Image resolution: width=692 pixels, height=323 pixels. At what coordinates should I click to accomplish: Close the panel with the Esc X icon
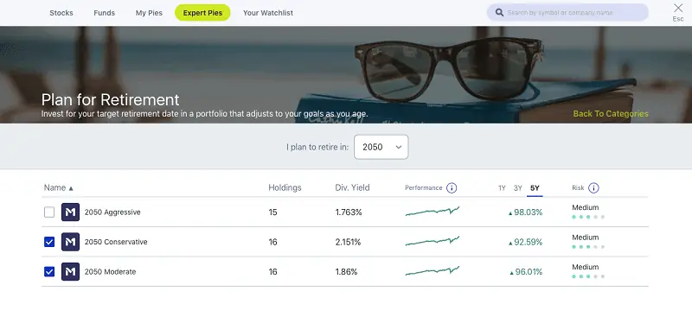coord(678,8)
